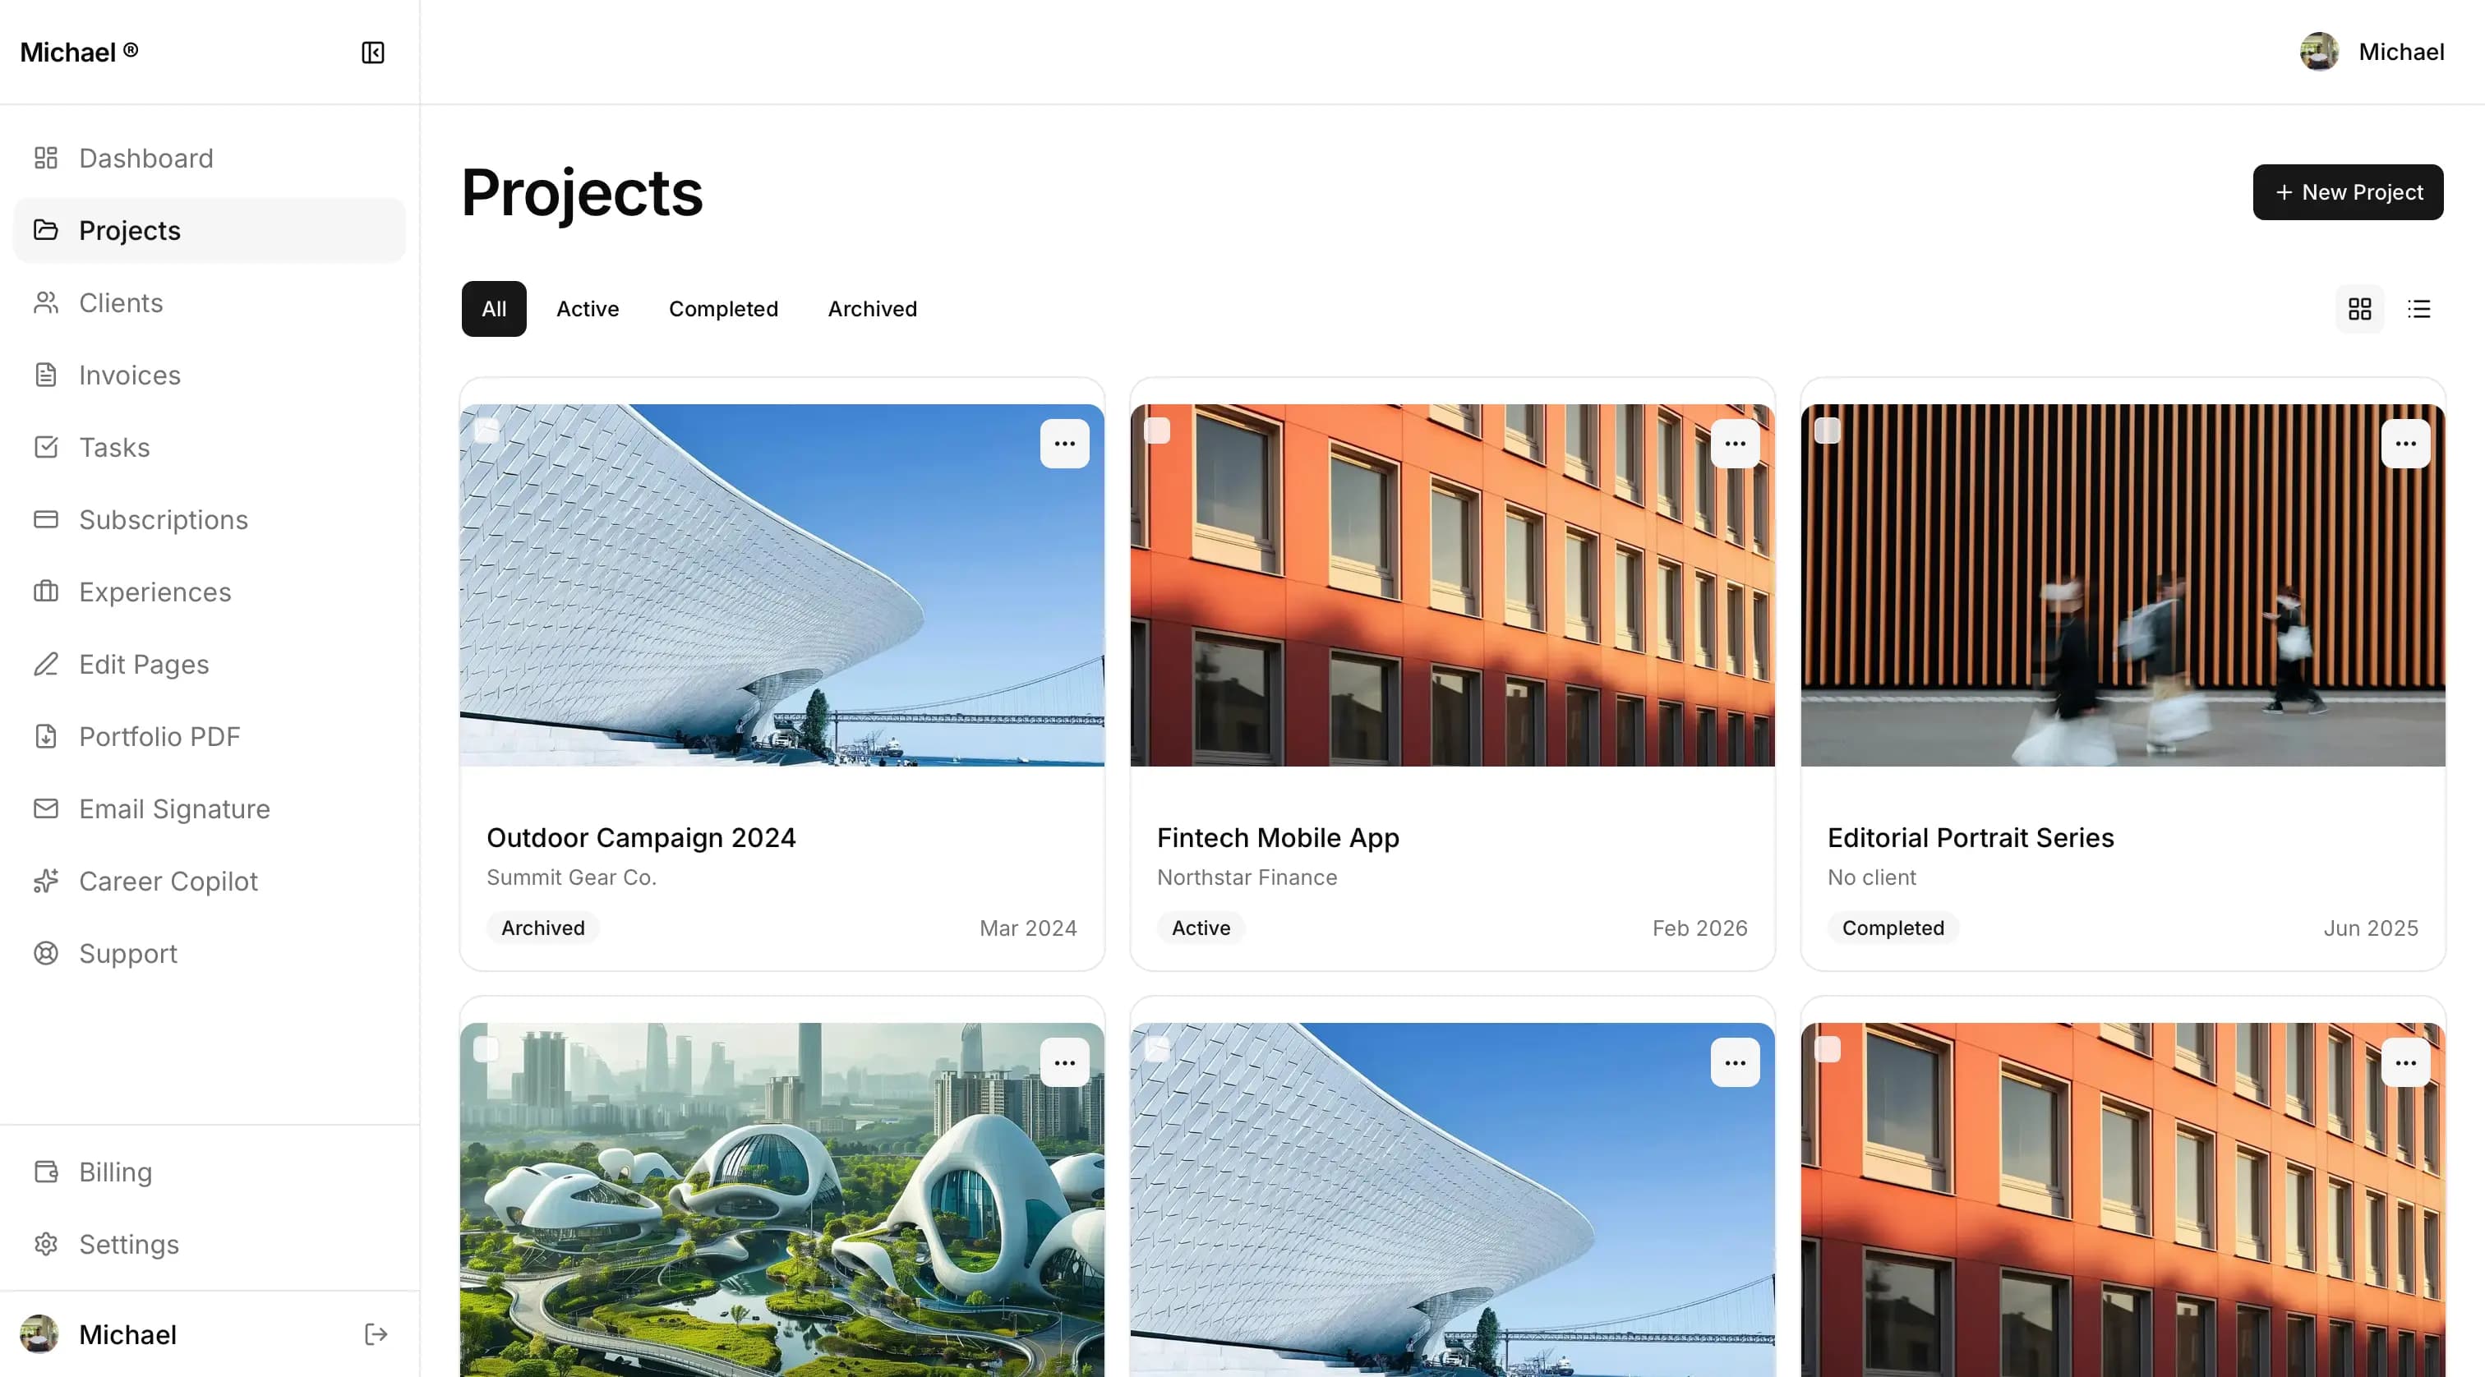
Task: Click the Archived badge on Outdoor Campaign 2024
Action: click(543, 928)
